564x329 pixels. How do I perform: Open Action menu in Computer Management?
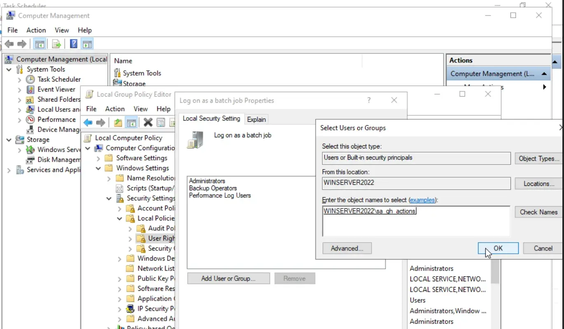(36, 30)
